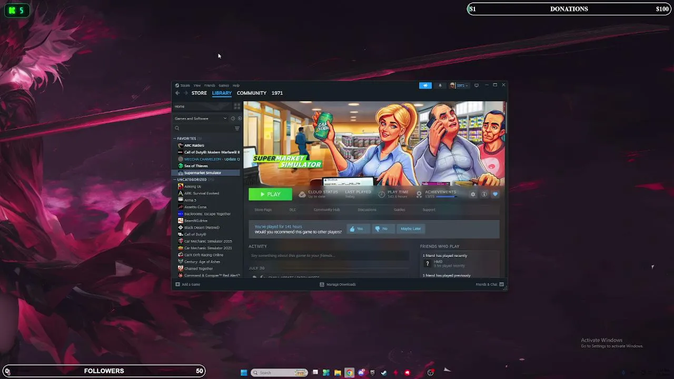Open the Discussions link

[367, 210]
